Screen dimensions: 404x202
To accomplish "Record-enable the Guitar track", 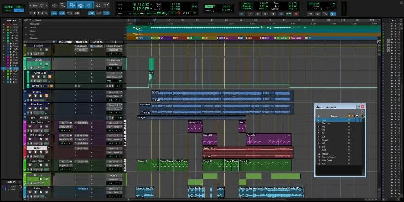I will coord(29,152).
